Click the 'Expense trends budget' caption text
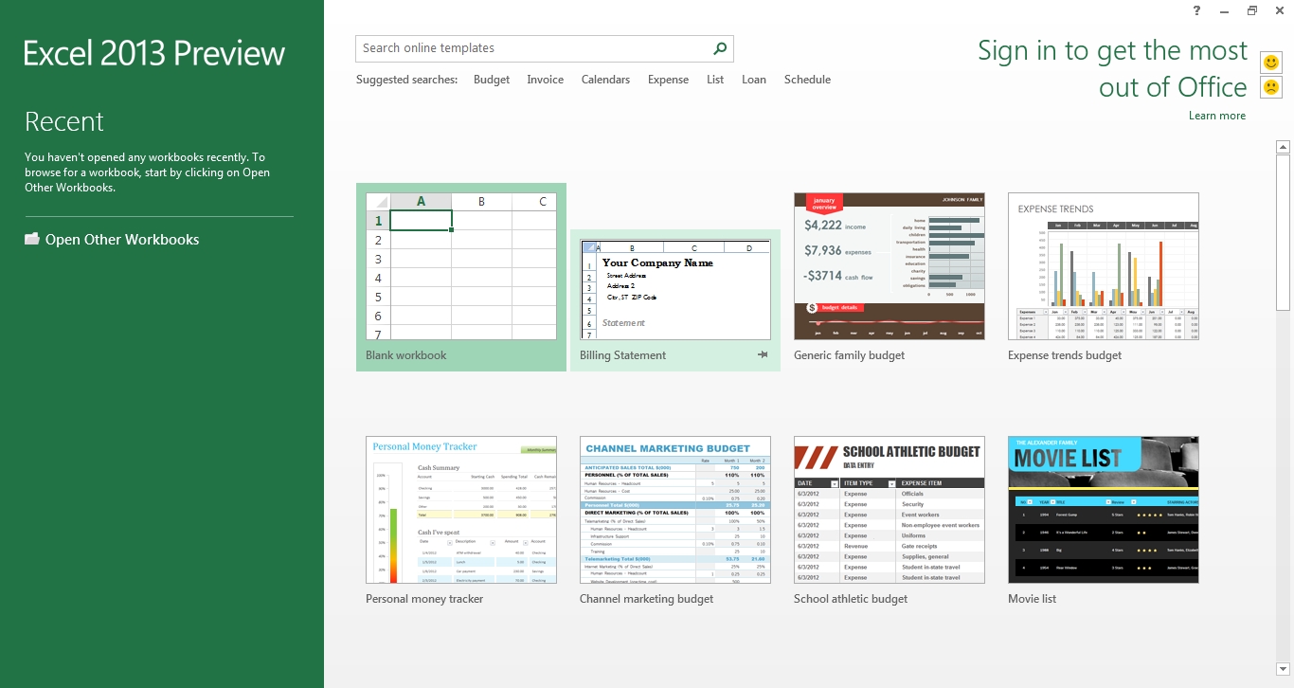 (1065, 355)
